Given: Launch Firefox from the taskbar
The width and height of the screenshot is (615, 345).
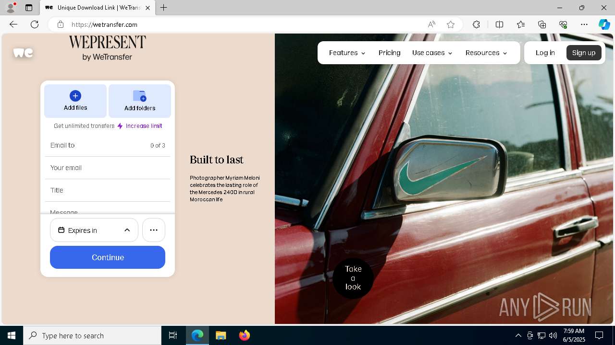Looking at the screenshot, I should [245, 335].
